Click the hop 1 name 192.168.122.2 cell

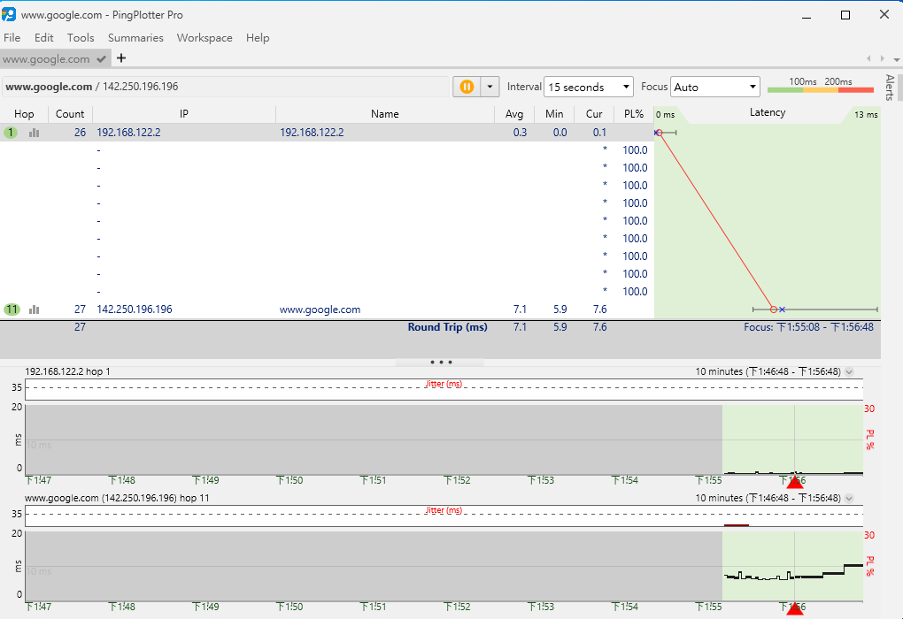312,133
